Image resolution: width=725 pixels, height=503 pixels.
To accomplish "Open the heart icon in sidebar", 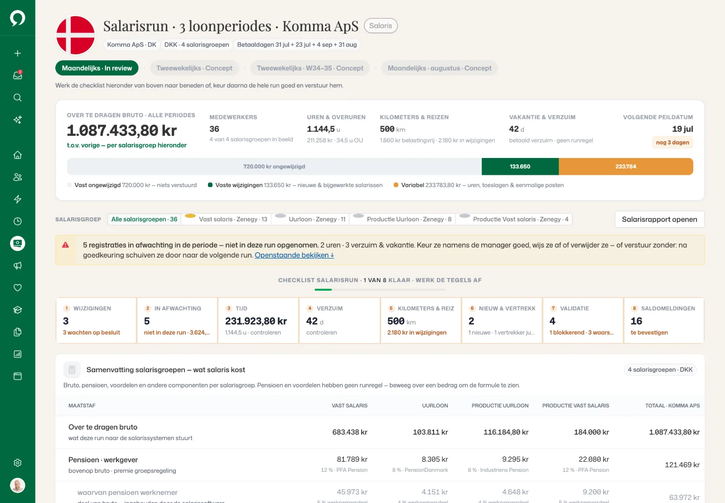I will coord(18,287).
